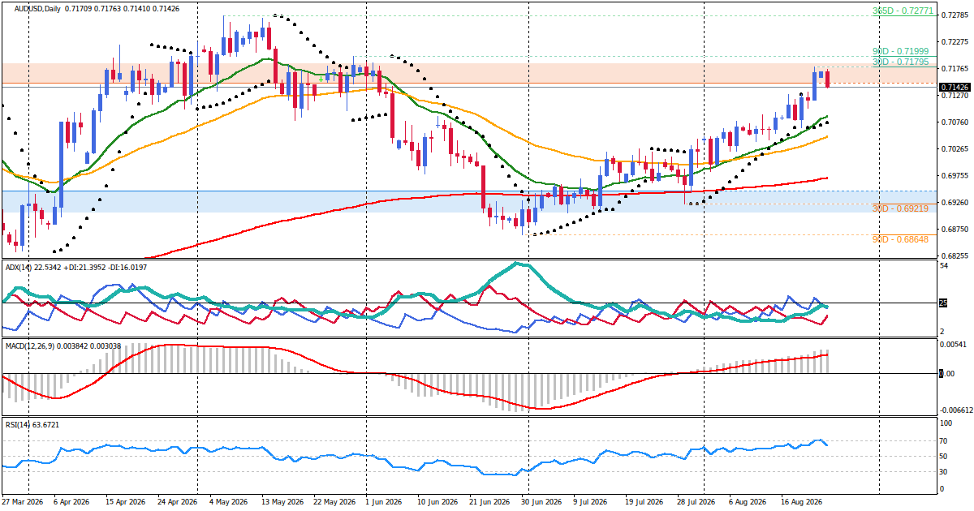Click price axis value 0.70265
The height and width of the screenshot is (511, 974).
(x=954, y=149)
